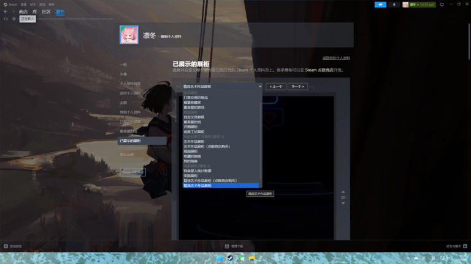Click the monitor Big Picture mode icon
The height and width of the screenshot is (264, 471).
pos(442,4)
